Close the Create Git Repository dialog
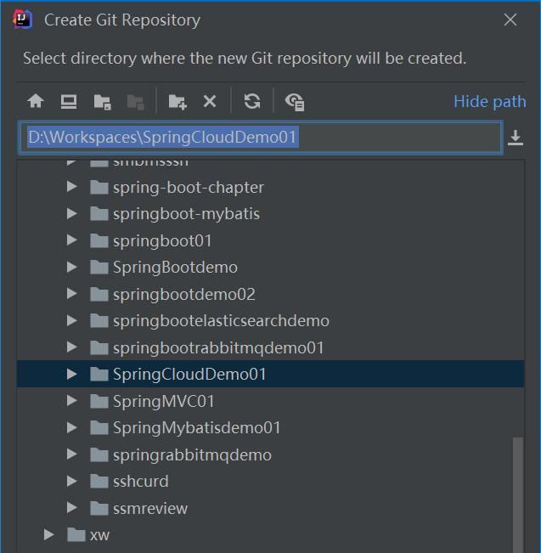 510,20
